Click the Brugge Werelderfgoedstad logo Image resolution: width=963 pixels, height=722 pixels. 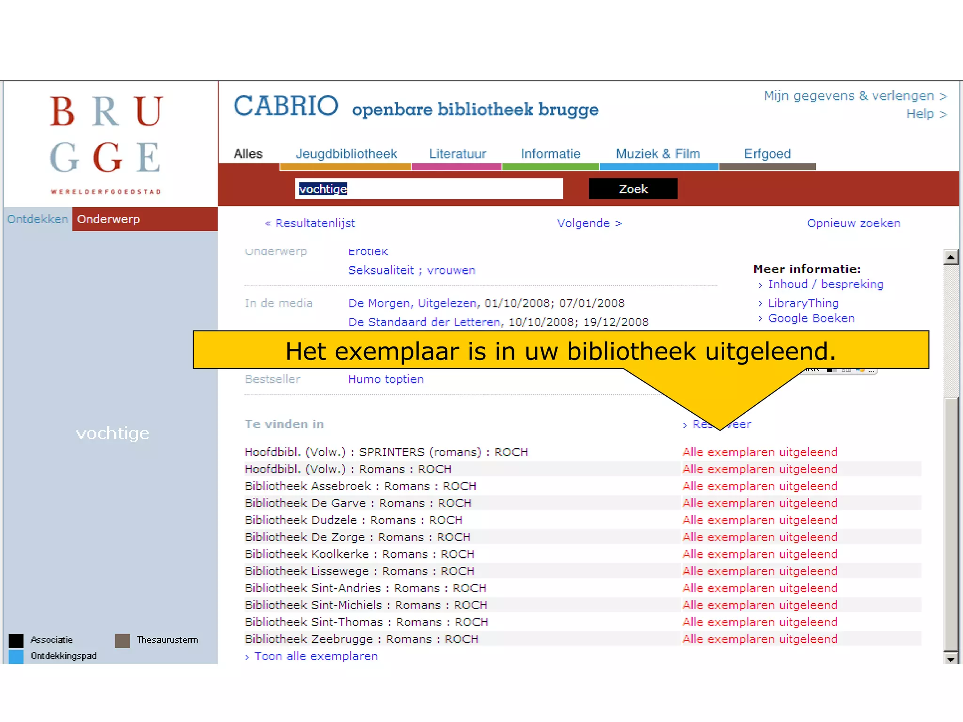[106, 144]
